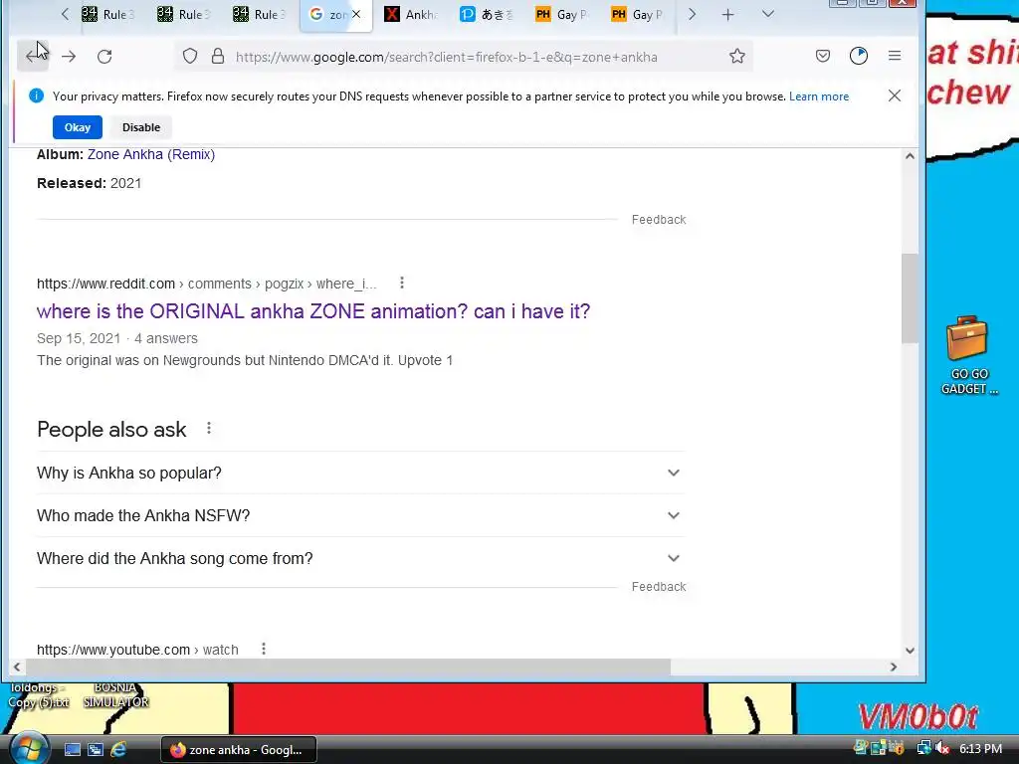Open the Learn more link
Viewport: 1019px width, 764px height.
(x=819, y=96)
